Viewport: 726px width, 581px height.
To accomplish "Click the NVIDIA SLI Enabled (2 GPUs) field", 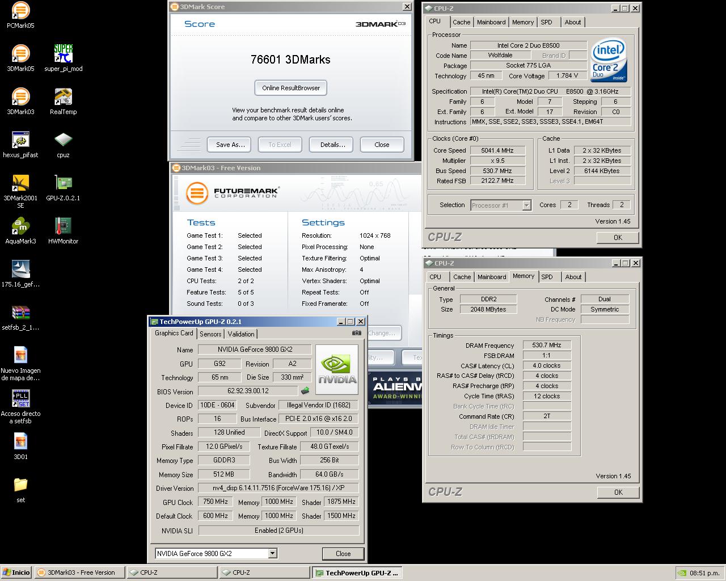I will 278,531.
